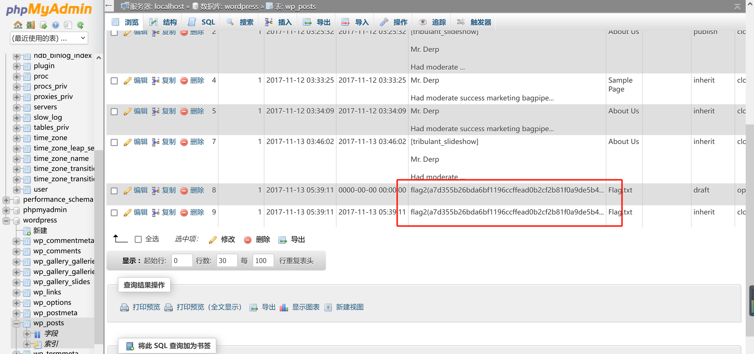754x354 pixels.
Task: Switch to the Insert tab
Action: click(x=278, y=22)
